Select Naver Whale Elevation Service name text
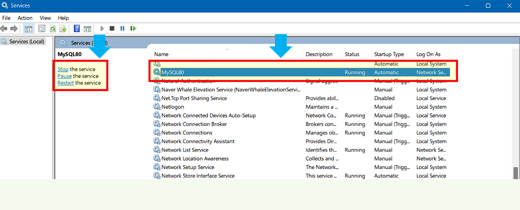 click(x=231, y=90)
